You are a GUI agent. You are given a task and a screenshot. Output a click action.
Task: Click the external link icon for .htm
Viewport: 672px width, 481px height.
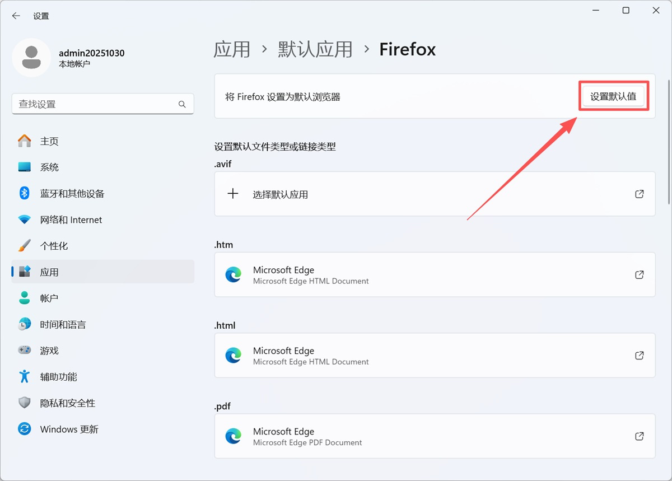click(639, 275)
